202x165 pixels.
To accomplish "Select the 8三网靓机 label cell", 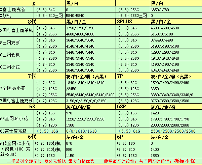I will click(17, 55).
